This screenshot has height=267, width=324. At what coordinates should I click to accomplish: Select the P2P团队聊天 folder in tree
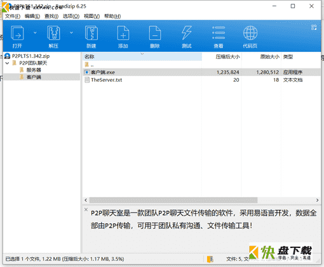[33, 63]
